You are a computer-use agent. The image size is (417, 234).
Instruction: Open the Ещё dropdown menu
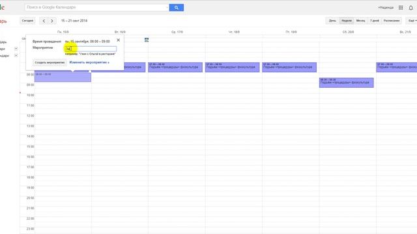[412, 21]
